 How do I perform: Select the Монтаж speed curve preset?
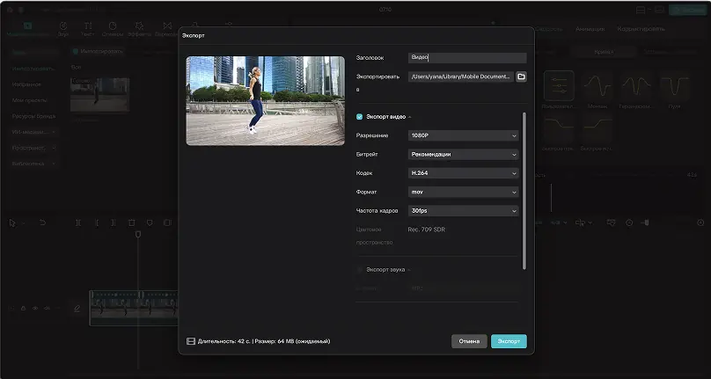[597, 85]
